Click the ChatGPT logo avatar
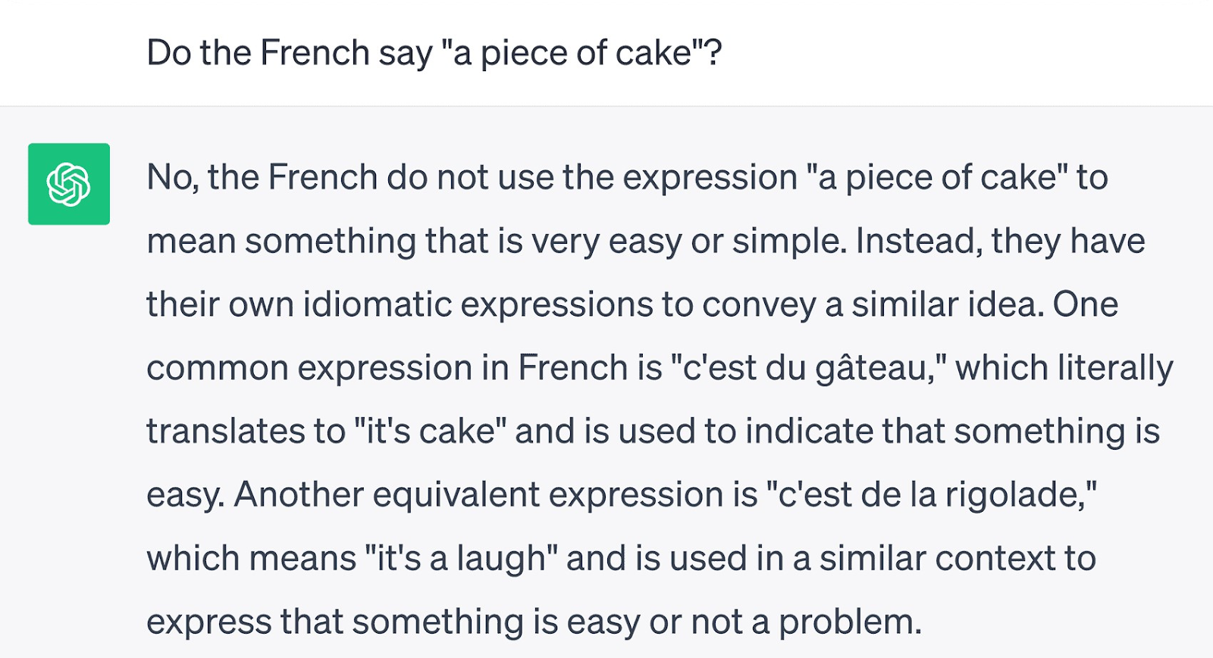 pyautogui.click(x=69, y=184)
